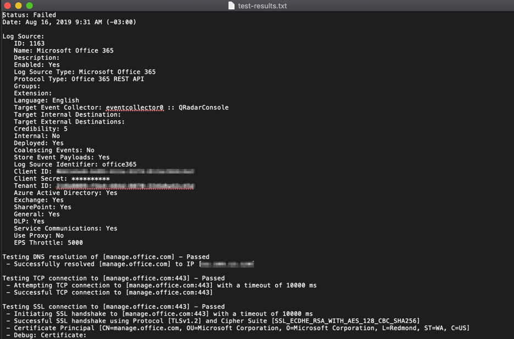Click the 'Coalescing Events: No' line
This screenshot has height=339, width=514.
point(54,150)
